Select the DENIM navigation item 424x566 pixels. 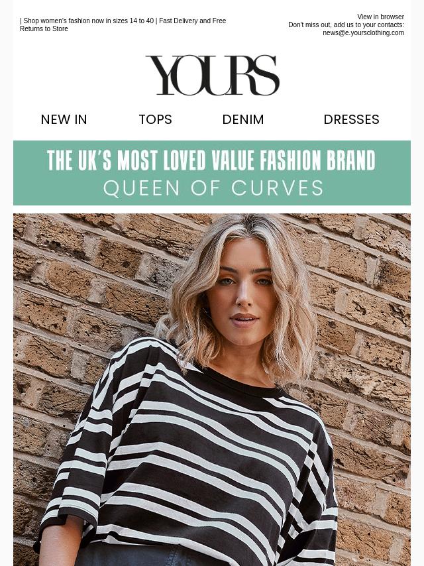click(243, 119)
